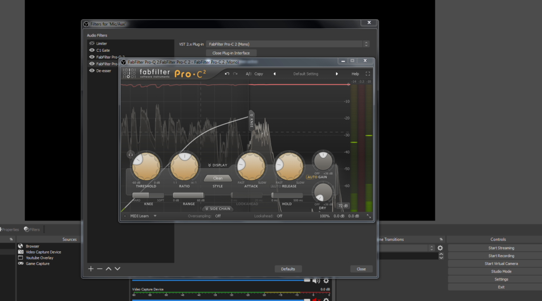Move selected filter down

pyautogui.click(x=118, y=269)
